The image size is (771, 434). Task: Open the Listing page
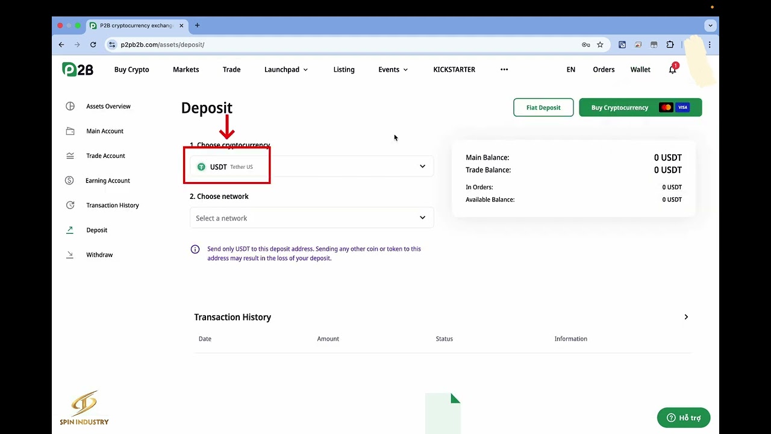pyautogui.click(x=344, y=69)
